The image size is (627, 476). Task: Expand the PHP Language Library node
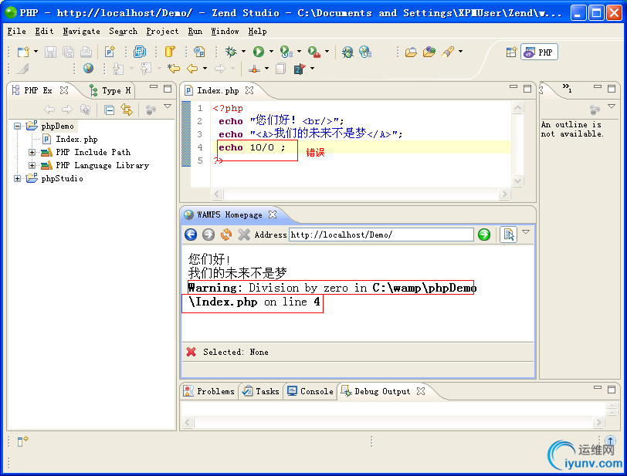point(32,165)
